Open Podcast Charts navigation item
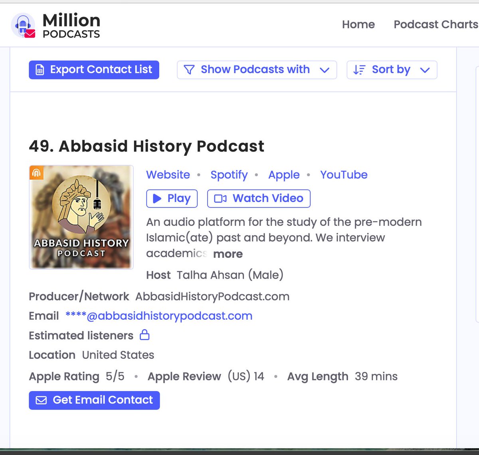Screen dimensions: 479x455 [435, 24]
